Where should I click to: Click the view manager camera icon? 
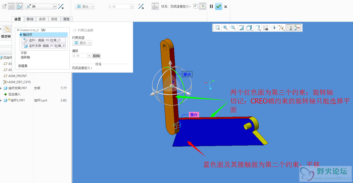[265, 28]
